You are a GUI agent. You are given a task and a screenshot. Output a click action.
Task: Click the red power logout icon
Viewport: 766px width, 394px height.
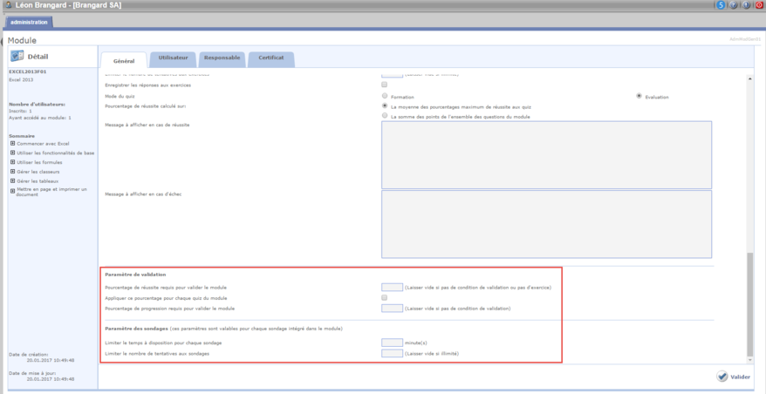click(x=758, y=5)
